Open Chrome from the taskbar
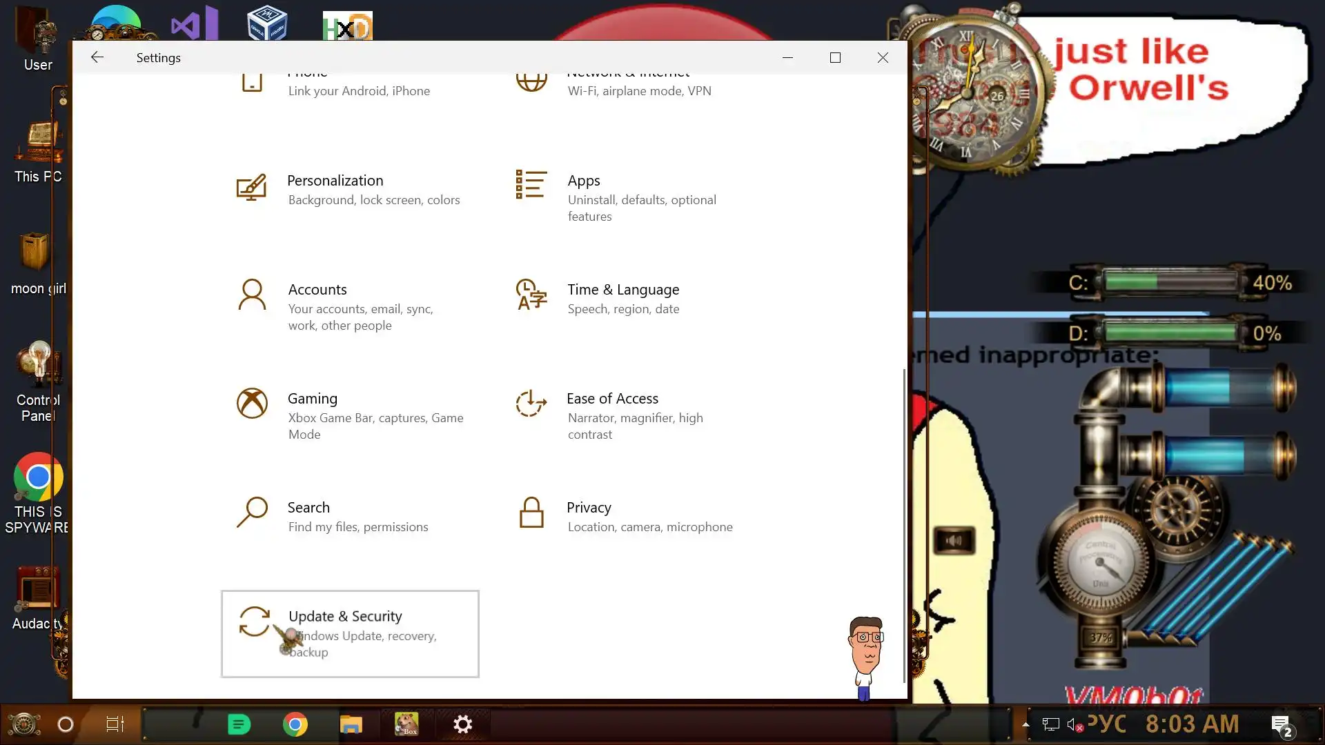1325x745 pixels. (295, 724)
